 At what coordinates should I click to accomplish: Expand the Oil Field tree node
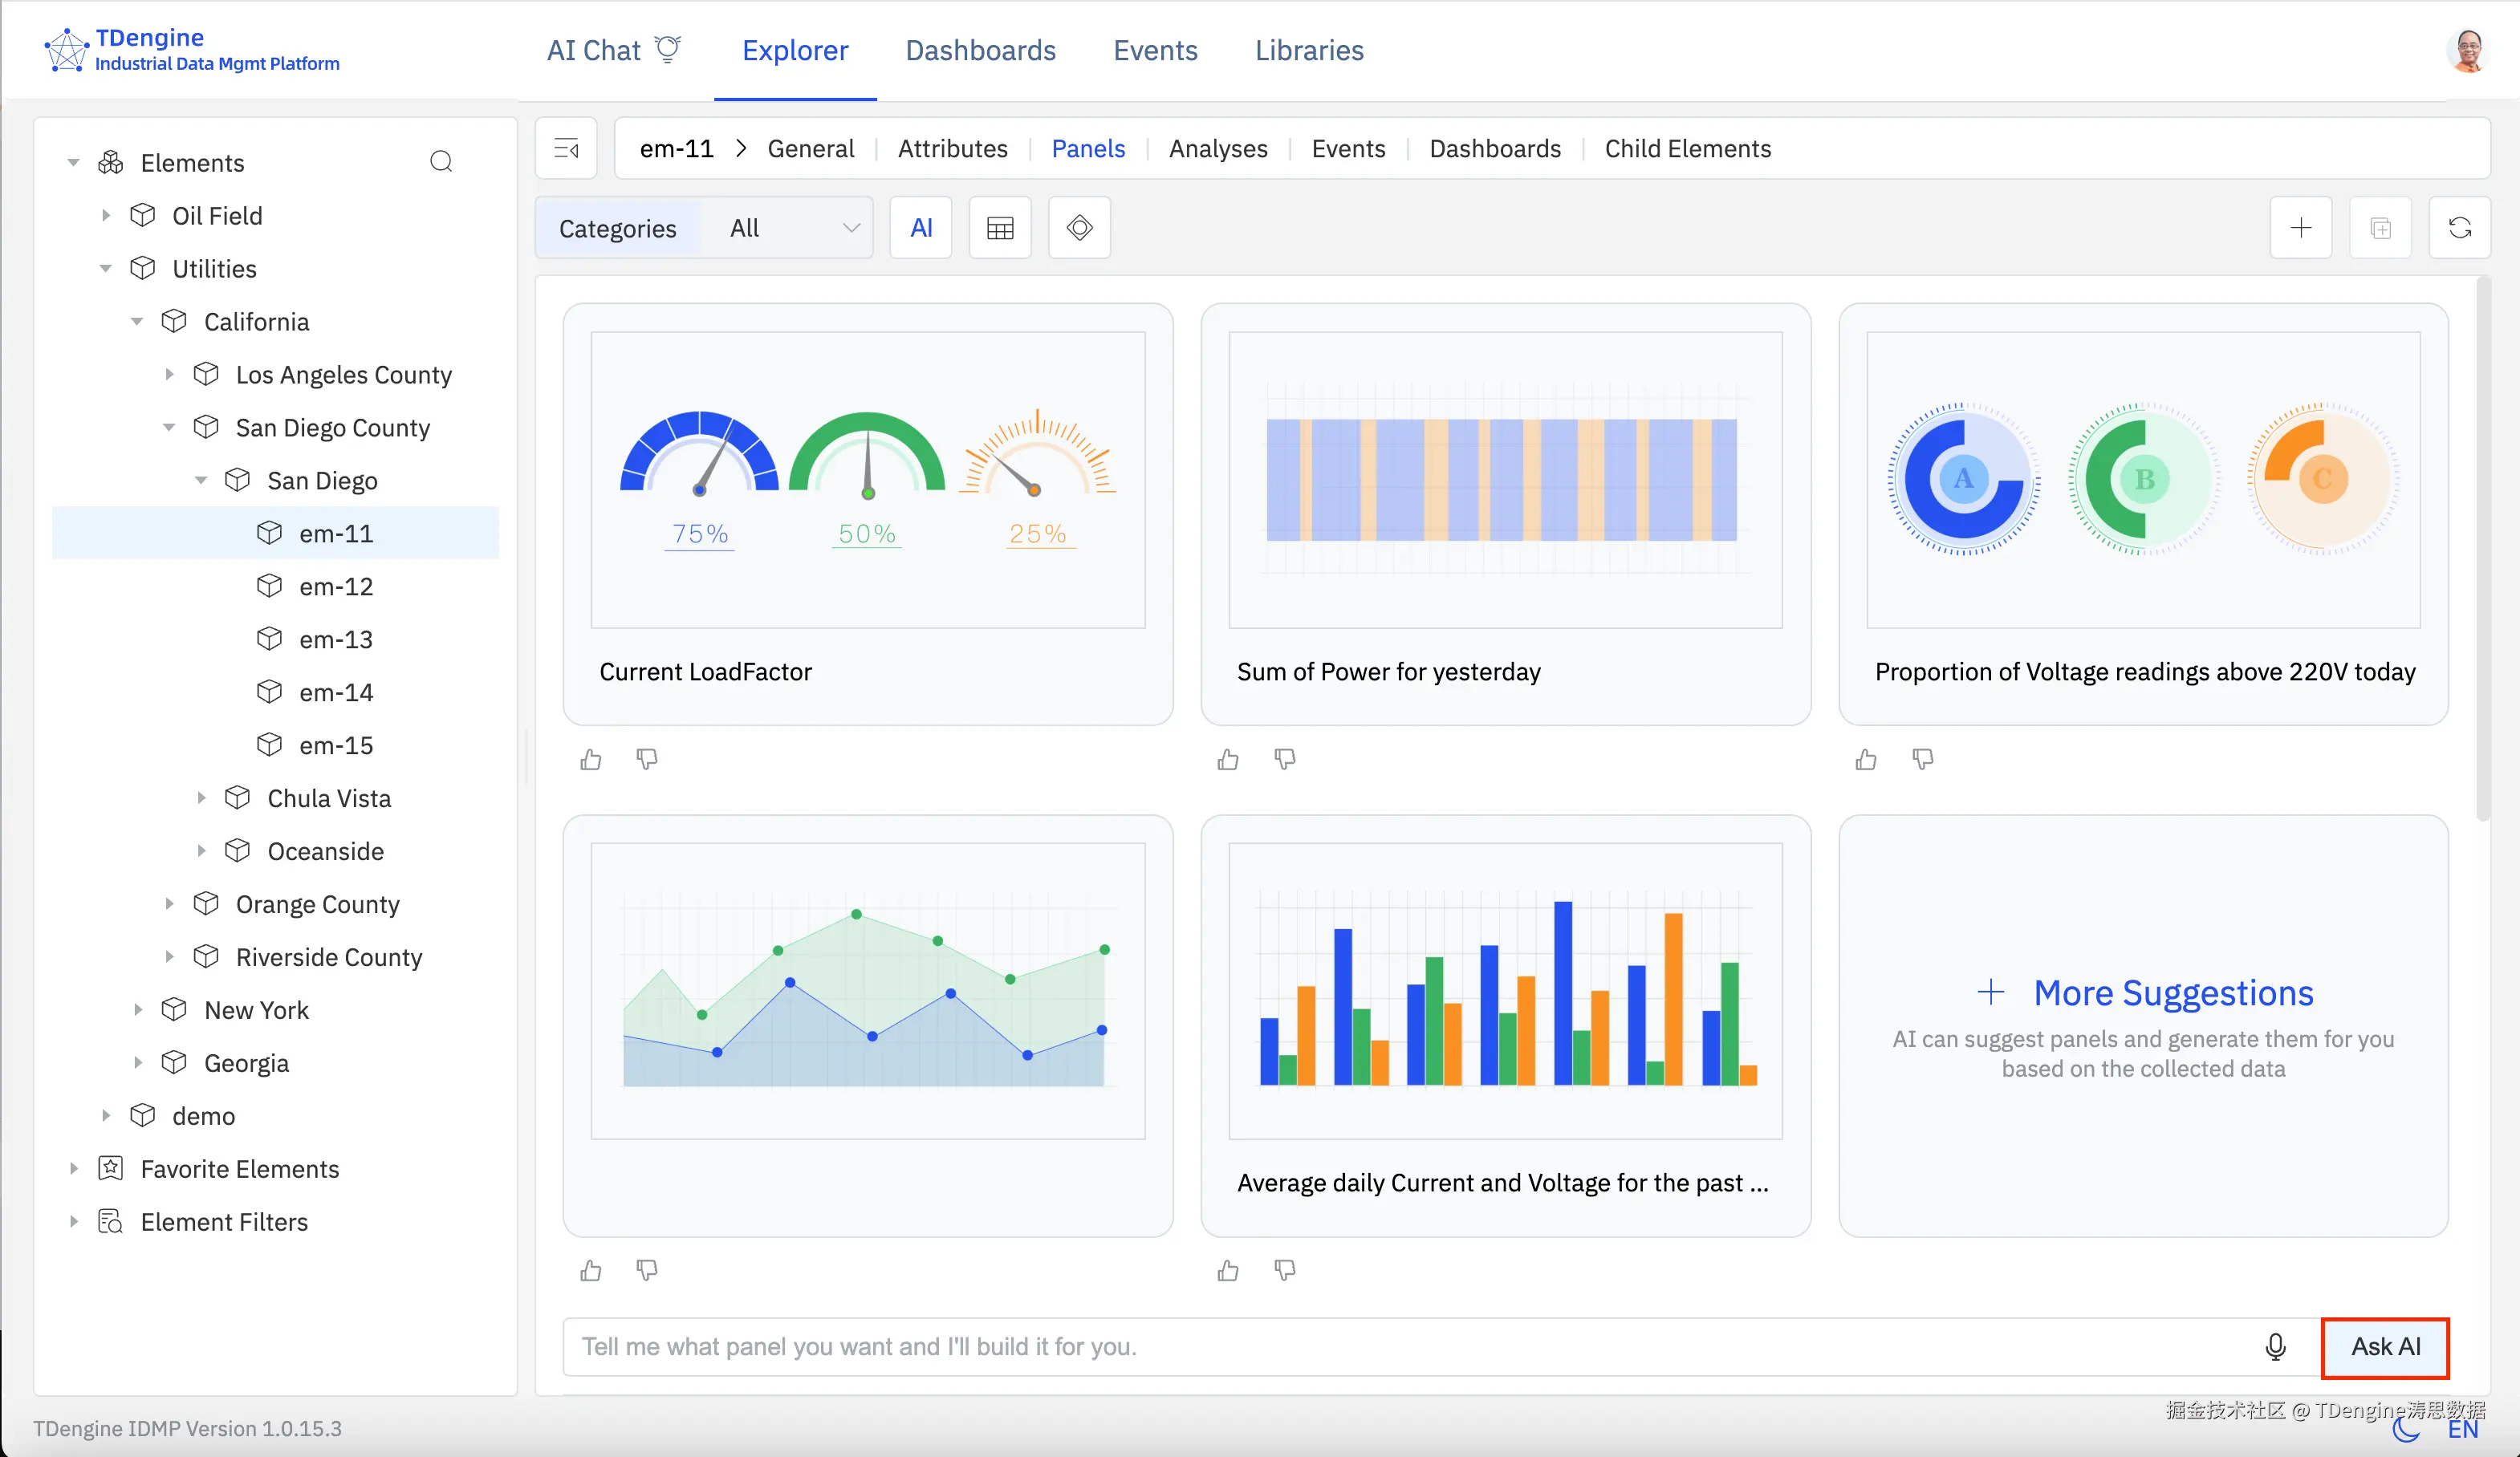106,216
